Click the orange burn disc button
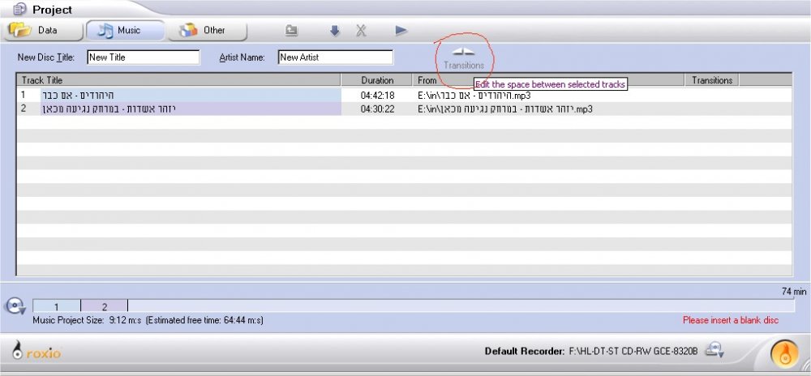The height and width of the screenshot is (376, 811). click(784, 353)
